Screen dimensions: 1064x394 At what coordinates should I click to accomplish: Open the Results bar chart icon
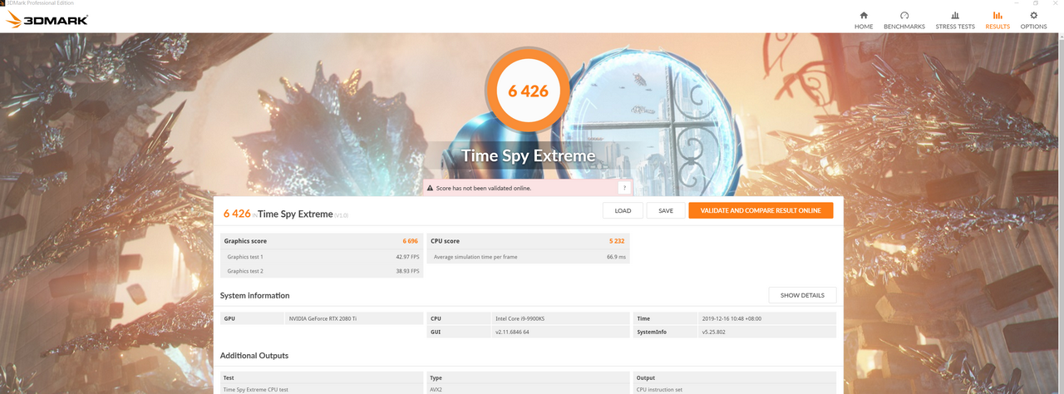point(997,15)
